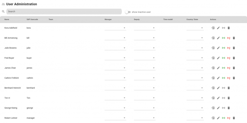This screenshot has height=123, width=247.
Task: Delete user Robert Leitner
Action: coord(234,118)
